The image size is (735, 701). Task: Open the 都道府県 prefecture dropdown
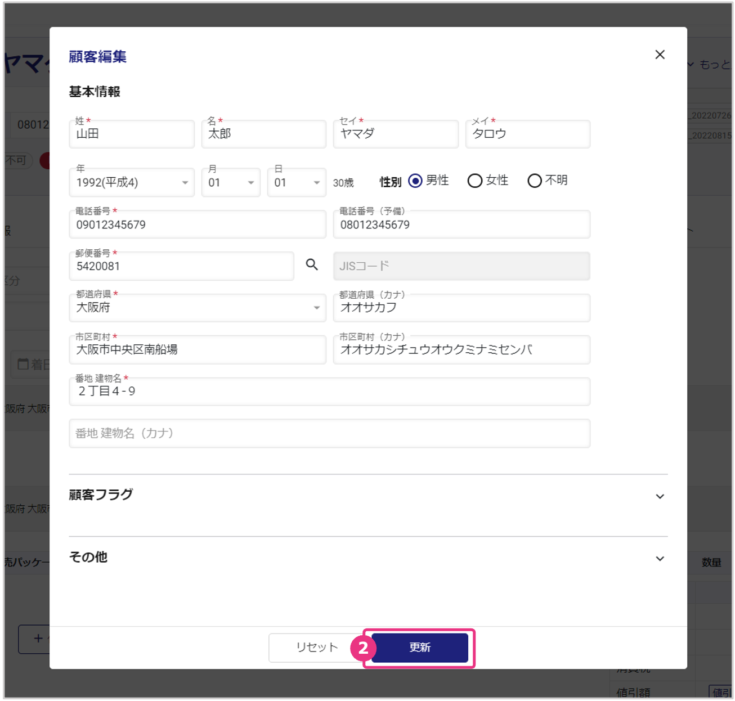197,308
